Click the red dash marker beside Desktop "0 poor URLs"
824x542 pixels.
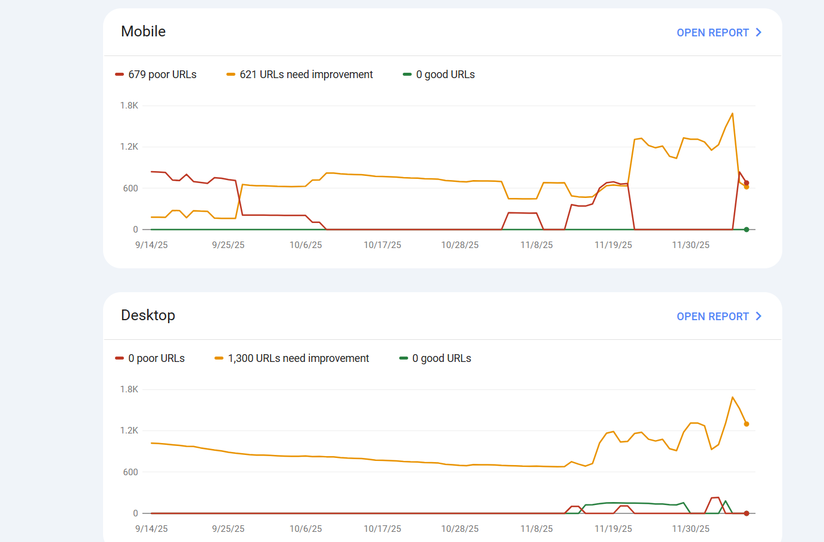[119, 358]
